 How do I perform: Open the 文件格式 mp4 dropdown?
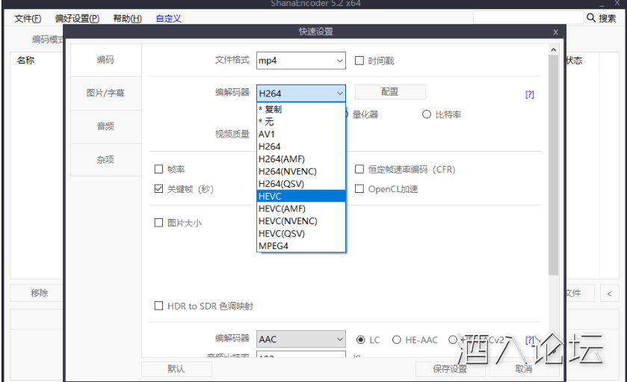click(300, 61)
